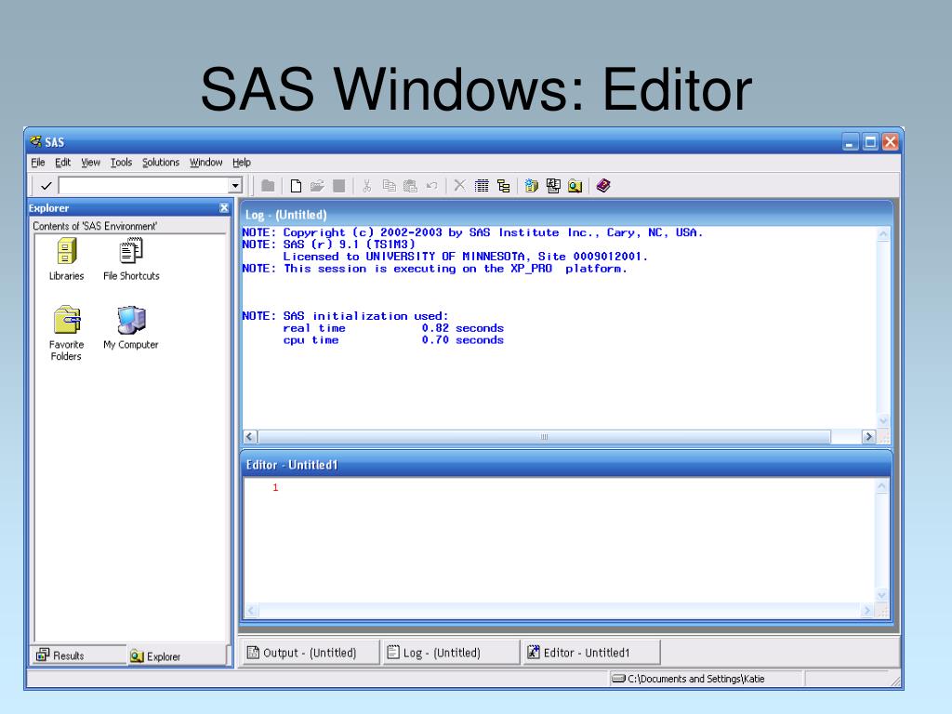
Task: Close the Explorer panel
Action: click(224, 207)
